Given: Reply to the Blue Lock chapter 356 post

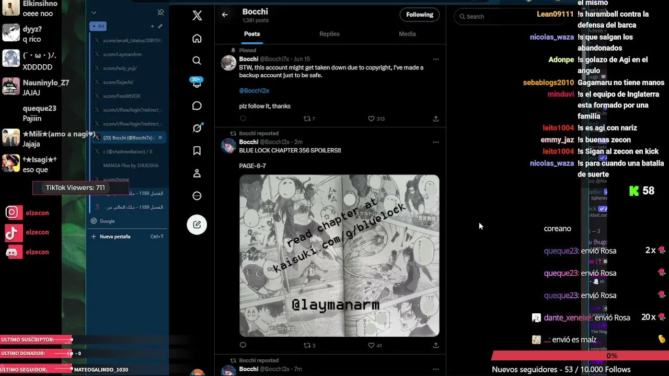Looking at the screenshot, I should [x=243, y=345].
